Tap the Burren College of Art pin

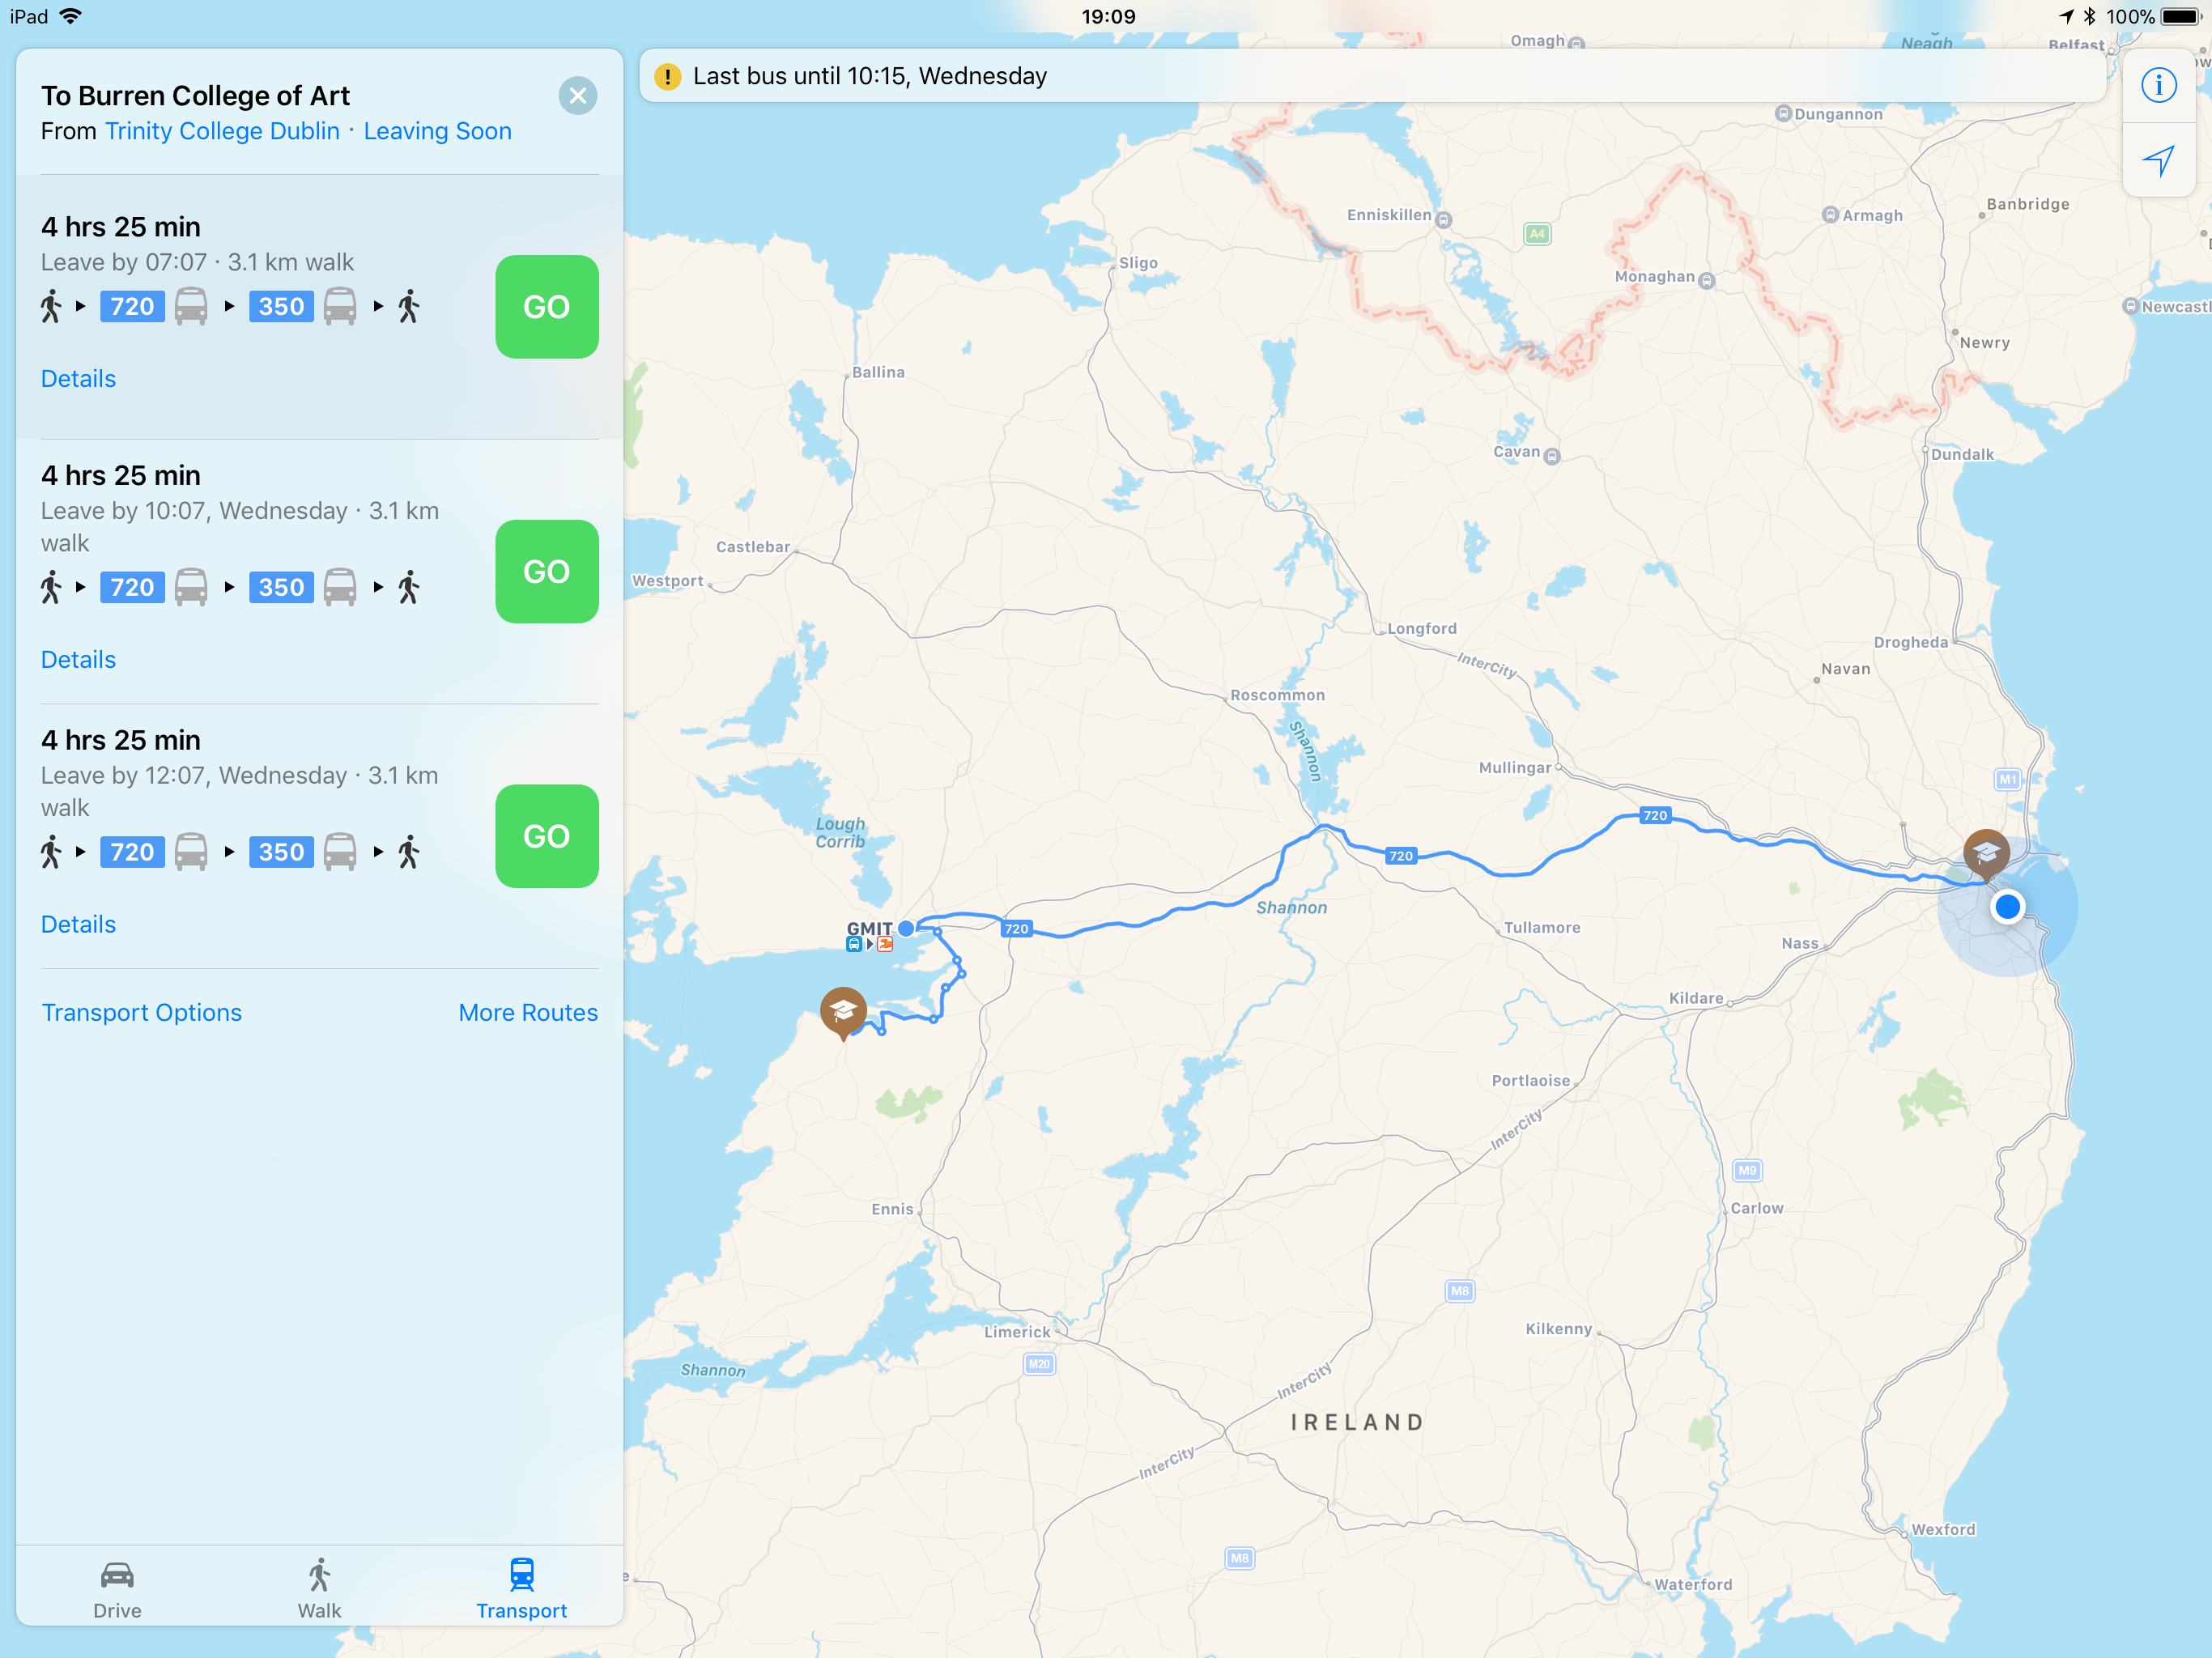[x=843, y=1010]
